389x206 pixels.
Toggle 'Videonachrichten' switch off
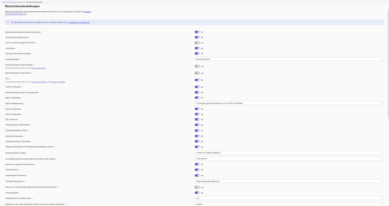[x=197, y=193]
